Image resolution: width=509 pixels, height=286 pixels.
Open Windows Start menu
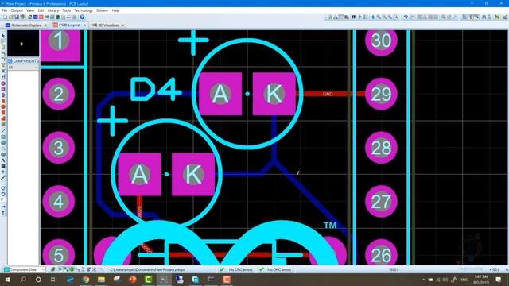click(x=7, y=279)
